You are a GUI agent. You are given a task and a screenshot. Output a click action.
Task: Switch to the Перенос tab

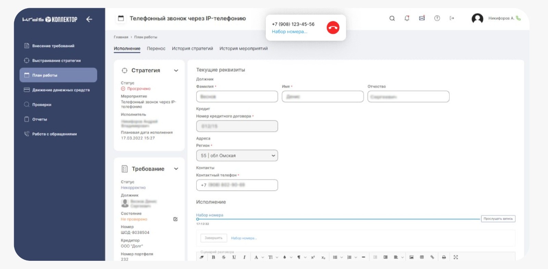156,49
